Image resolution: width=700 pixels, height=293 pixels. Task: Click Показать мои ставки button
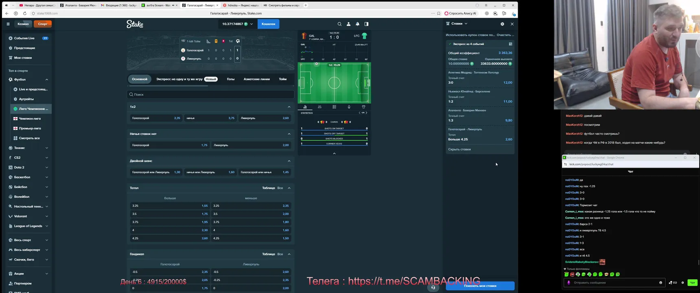tap(480, 286)
